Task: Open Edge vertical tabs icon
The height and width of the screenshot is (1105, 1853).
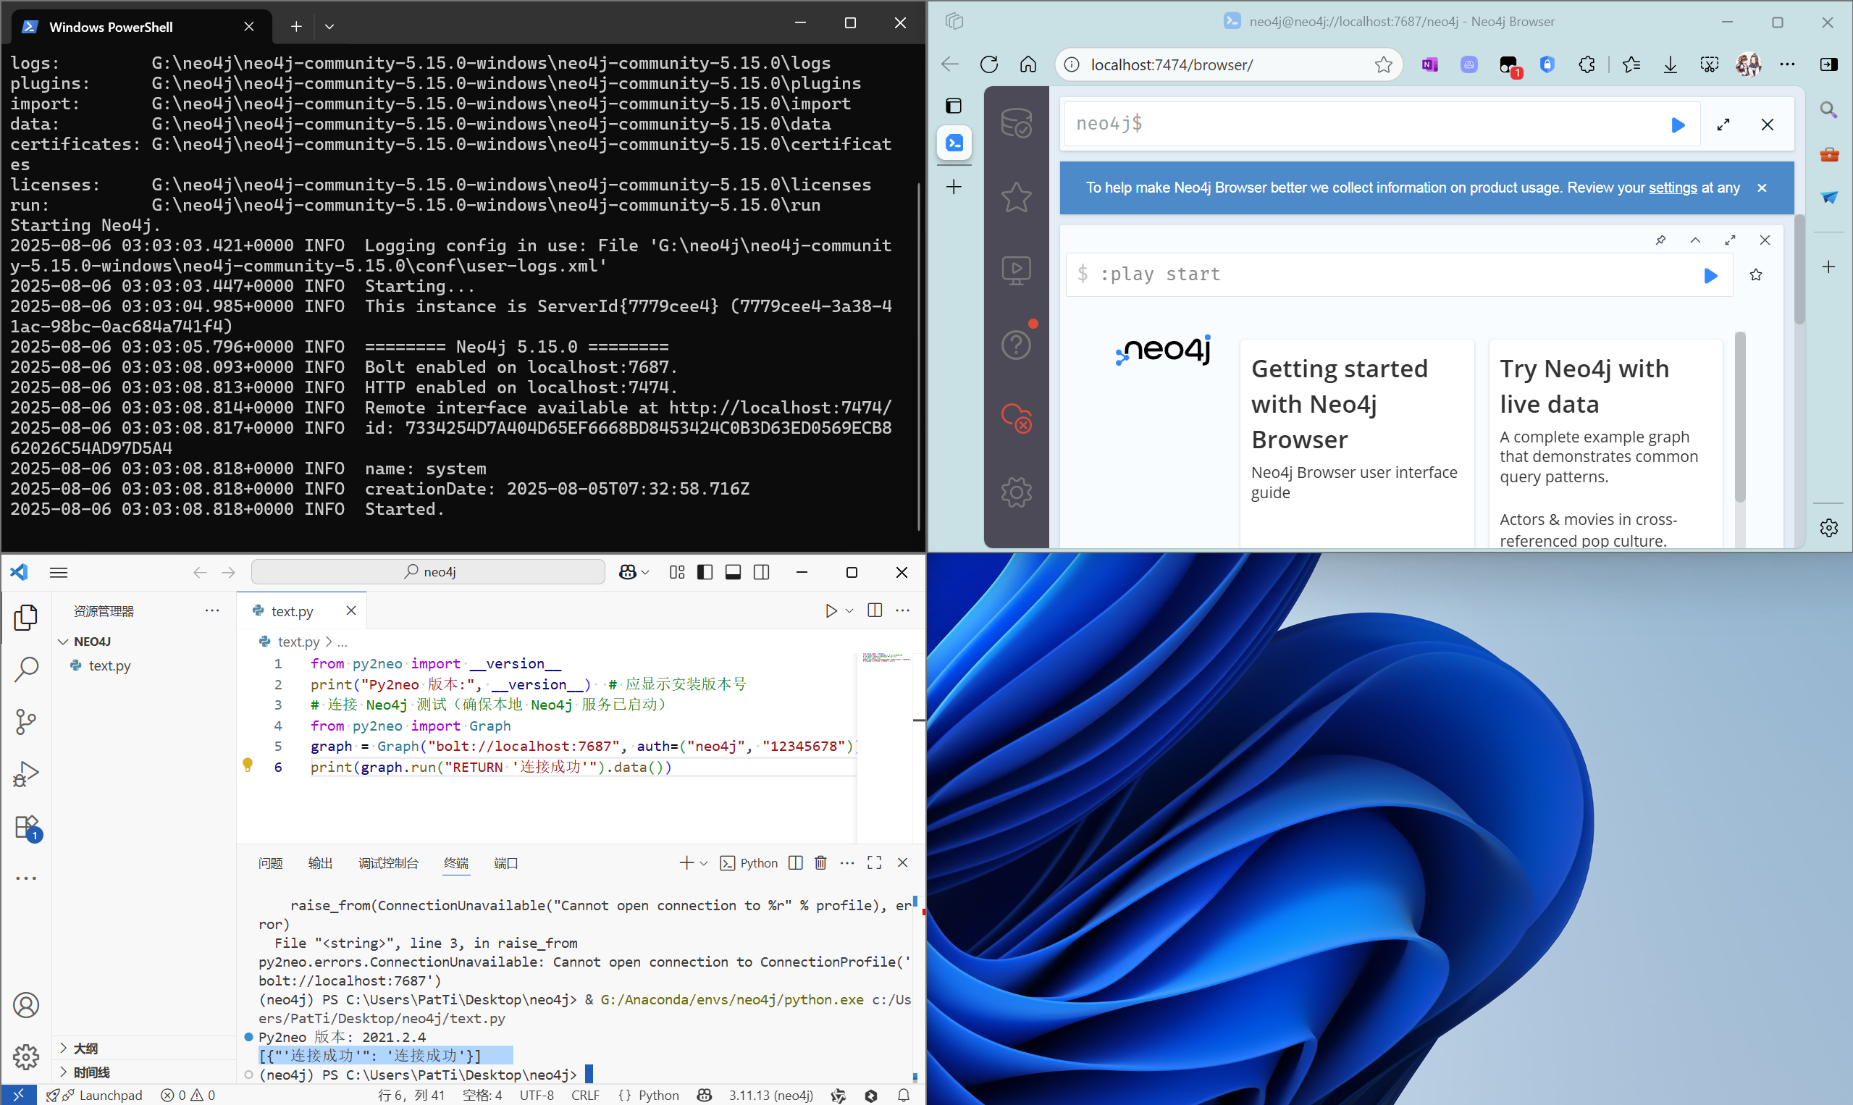Action: 954,106
